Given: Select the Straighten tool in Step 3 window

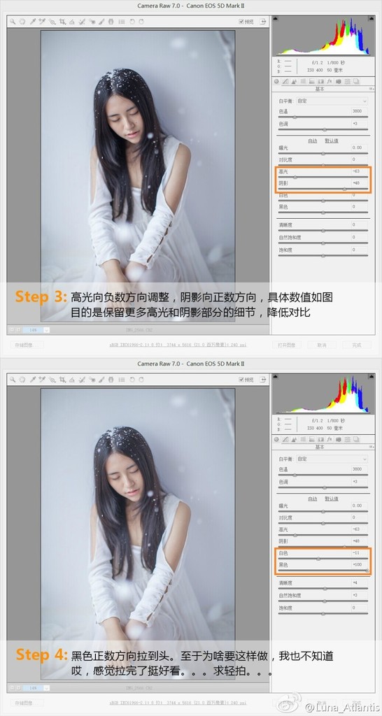Looking at the screenshot, I should pyautogui.click(x=72, y=22).
